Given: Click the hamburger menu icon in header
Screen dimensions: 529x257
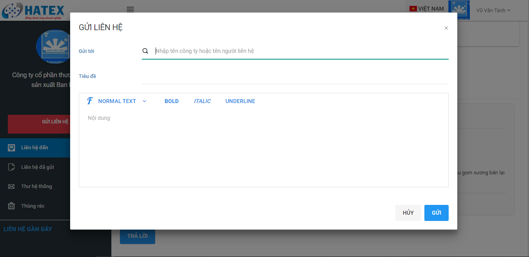Looking at the screenshot, I should point(130,9).
